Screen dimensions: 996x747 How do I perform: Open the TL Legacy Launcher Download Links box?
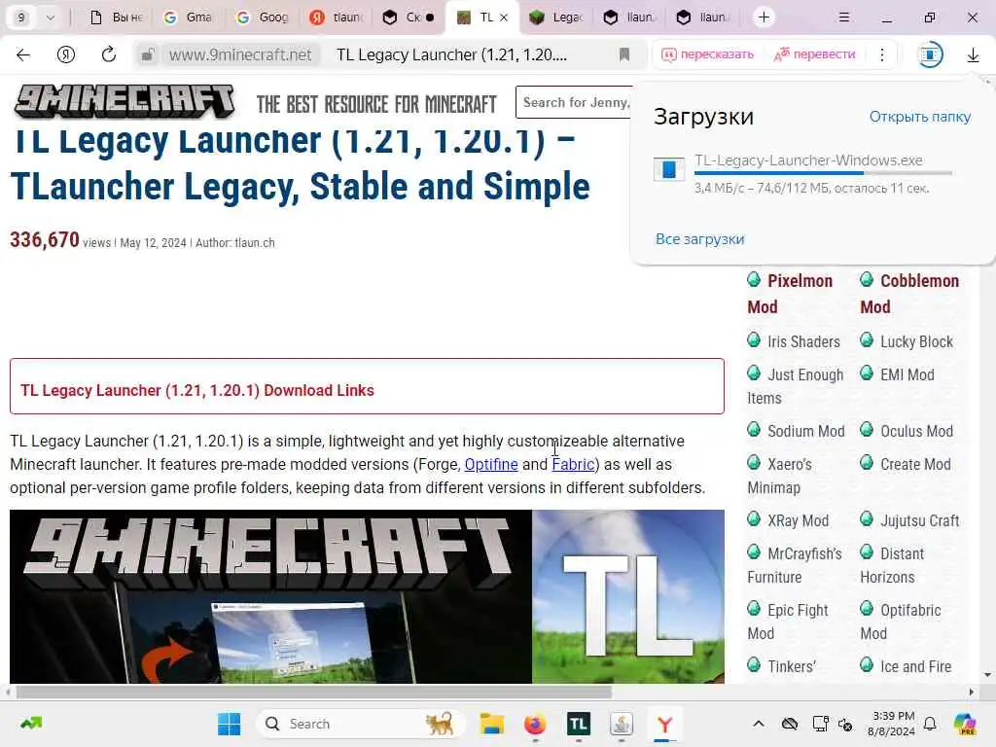pyautogui.click(x=367, y=386)
